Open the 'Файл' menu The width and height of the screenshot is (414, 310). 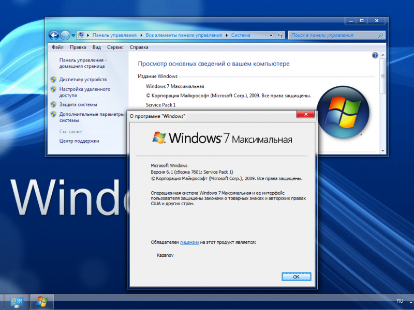click(x=57, y=47)
